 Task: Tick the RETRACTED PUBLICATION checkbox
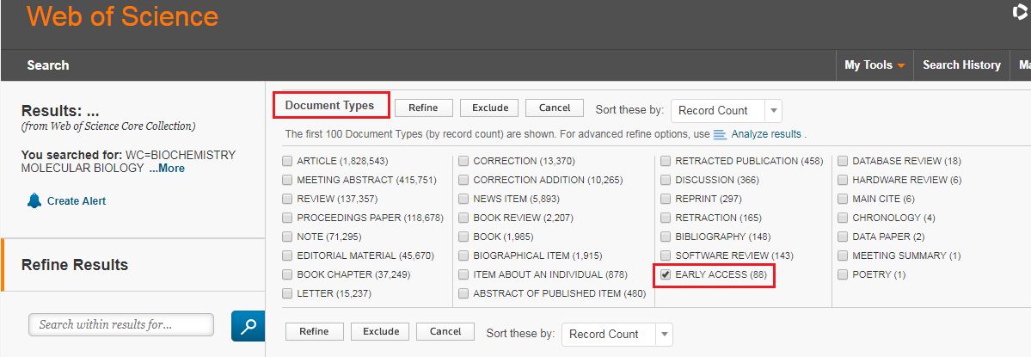click(x=666, y=161)
